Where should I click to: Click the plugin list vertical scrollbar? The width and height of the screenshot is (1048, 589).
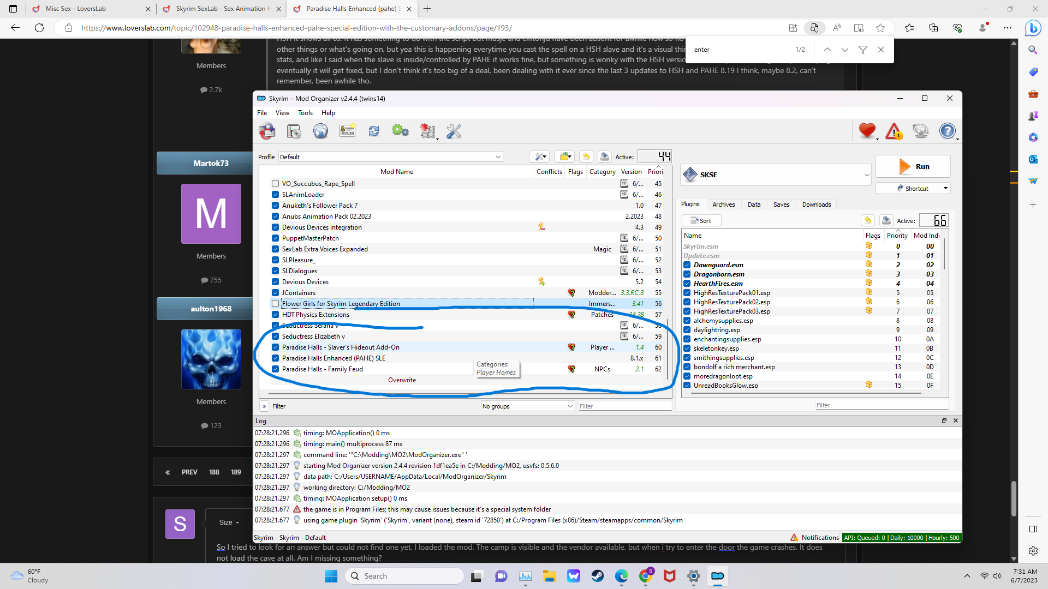click(x=944, y=253)
